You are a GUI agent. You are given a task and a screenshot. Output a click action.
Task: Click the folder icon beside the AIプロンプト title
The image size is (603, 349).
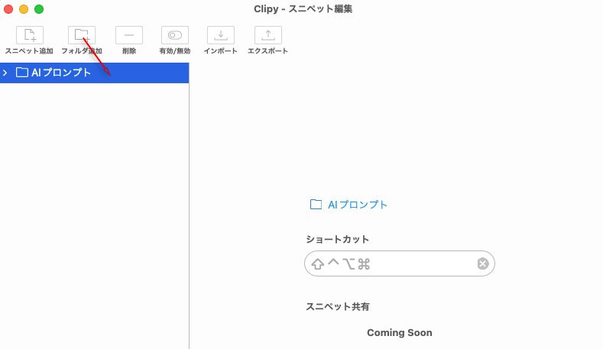click(316, 204)
